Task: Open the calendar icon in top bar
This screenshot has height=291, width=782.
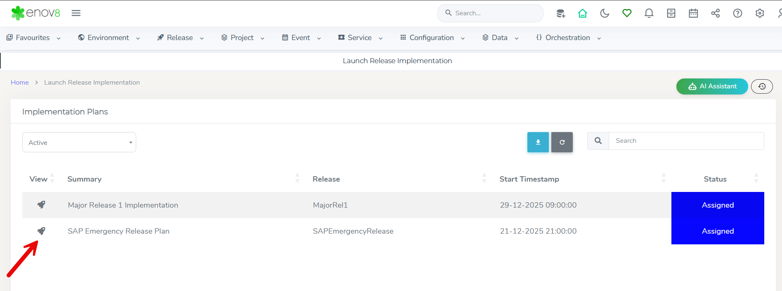Action: click(693, 13)
